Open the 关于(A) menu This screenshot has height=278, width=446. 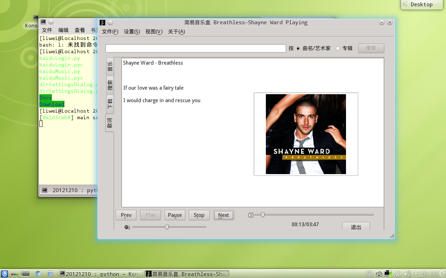click(x=176, y=32)
